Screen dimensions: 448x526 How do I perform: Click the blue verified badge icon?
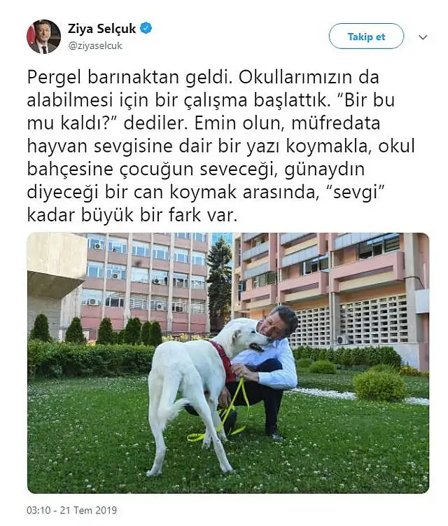point(146,29)
